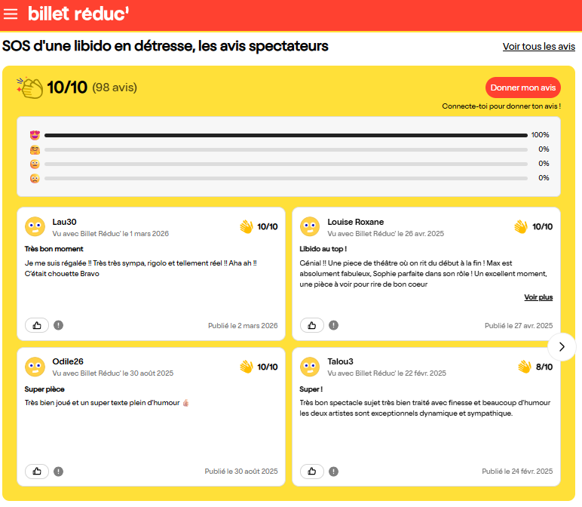Image resolution: width=582 pixels, height=507 pixels.
Task: Open the hamburger menu
Action: pyautogui.click(x=11, y=14)
